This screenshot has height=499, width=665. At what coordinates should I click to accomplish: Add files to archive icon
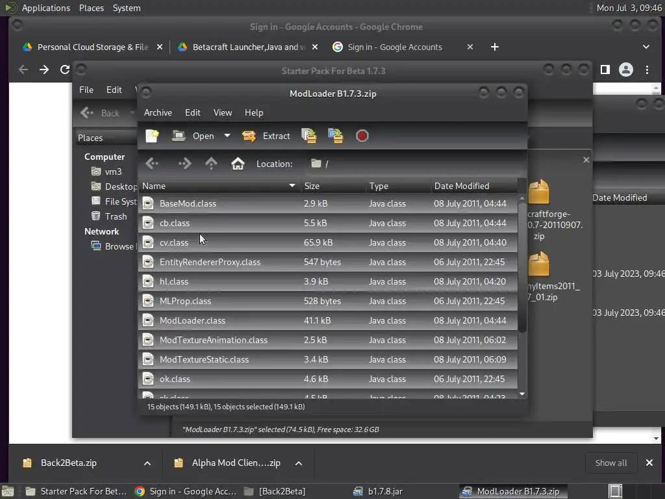pos(308,136)
